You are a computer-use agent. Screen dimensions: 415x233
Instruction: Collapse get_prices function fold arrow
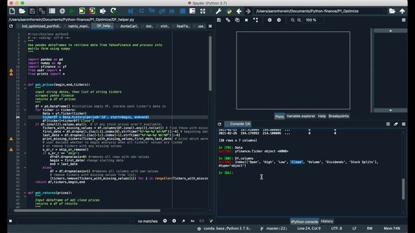25,85
